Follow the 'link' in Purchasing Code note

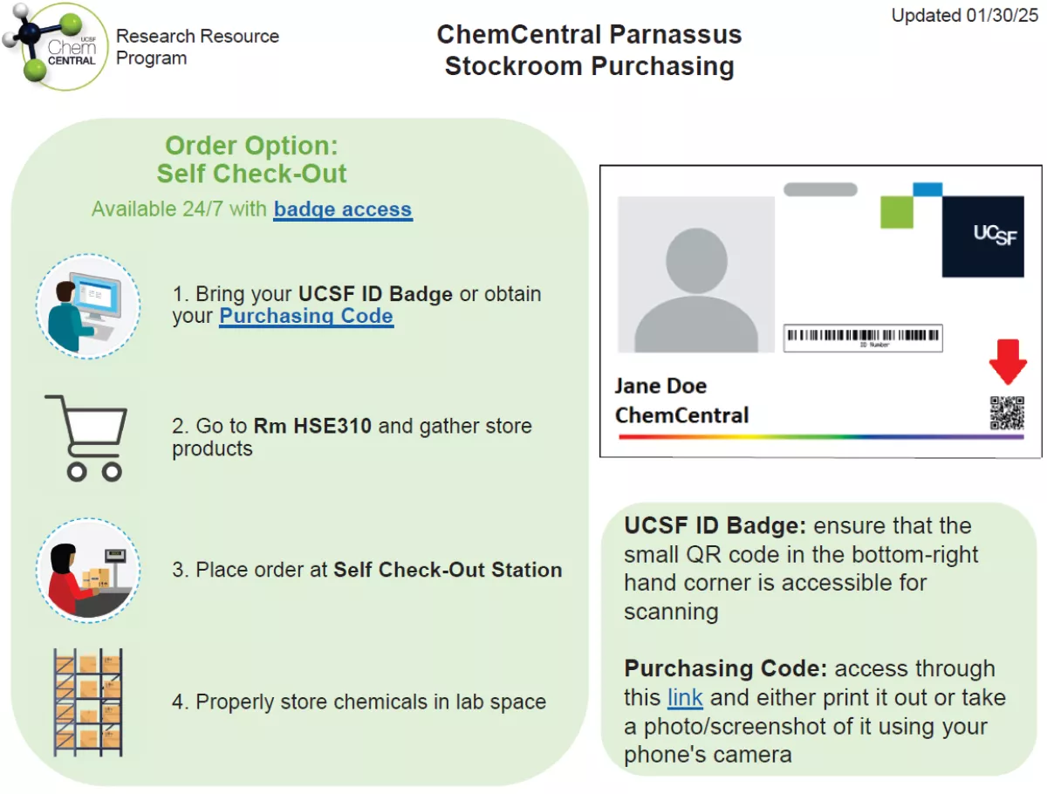(x=685, y=698)
